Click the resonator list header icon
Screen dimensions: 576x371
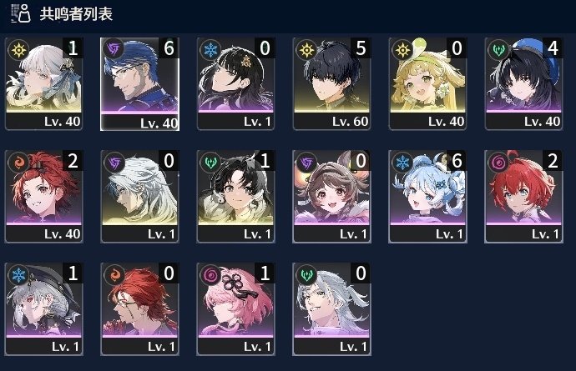pos(20,13)
